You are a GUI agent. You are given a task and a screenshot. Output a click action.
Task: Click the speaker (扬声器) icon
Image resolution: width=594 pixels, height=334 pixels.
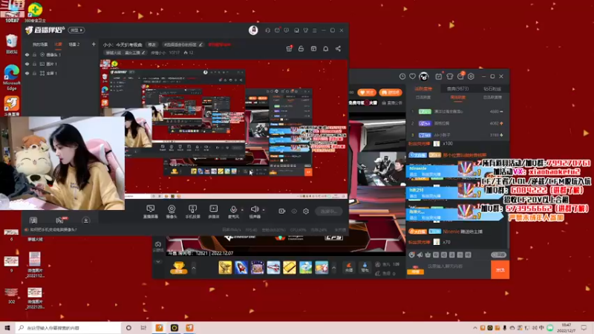point(255,212)
